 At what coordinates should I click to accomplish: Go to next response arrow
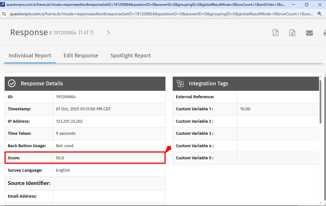coord(108,33)
